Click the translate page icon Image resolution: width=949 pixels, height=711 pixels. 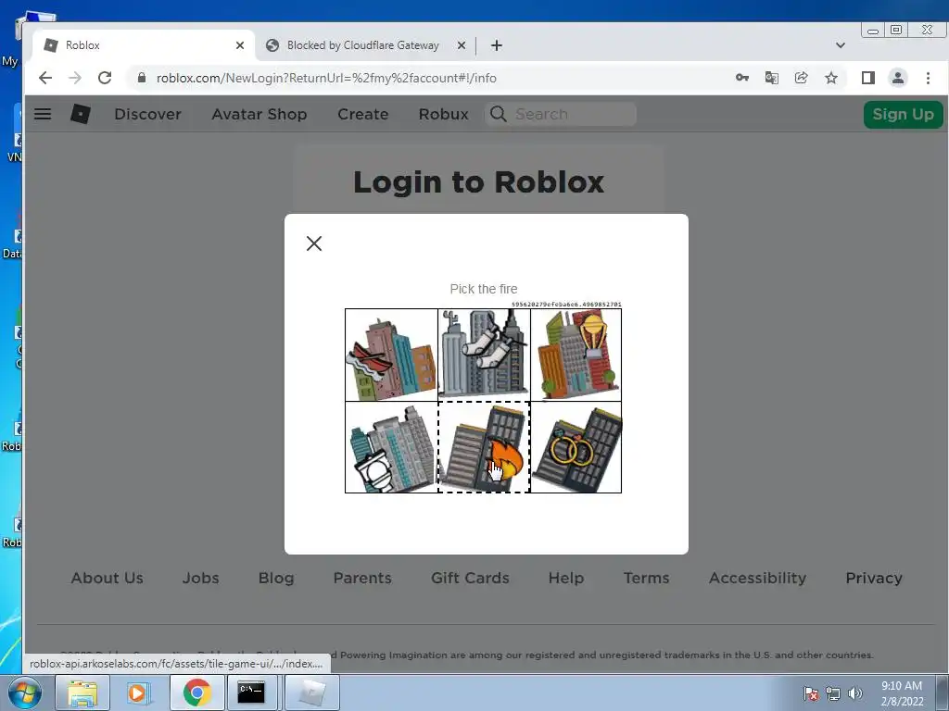coord(772,78)
